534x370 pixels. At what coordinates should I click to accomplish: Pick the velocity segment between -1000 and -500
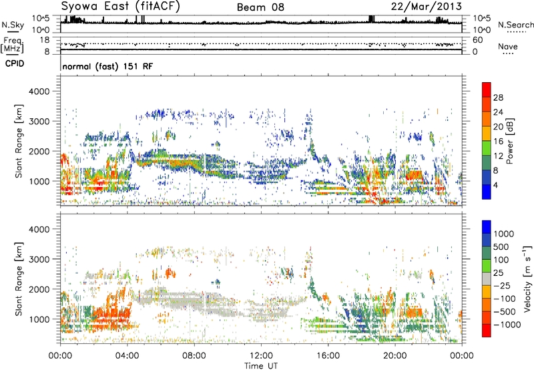pos(487,318)
